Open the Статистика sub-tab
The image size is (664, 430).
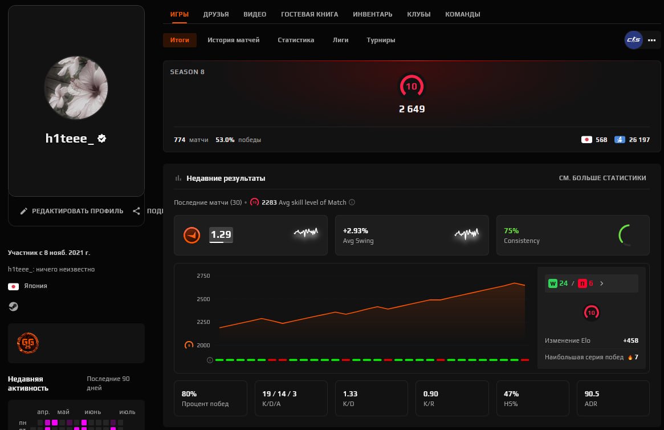(296, 40)
